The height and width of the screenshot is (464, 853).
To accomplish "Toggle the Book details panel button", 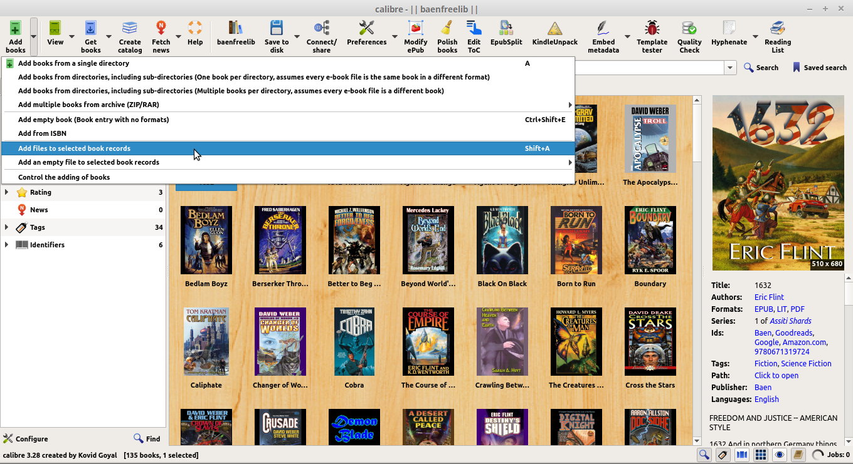I will pyautogui.click(x=798, y=455).
